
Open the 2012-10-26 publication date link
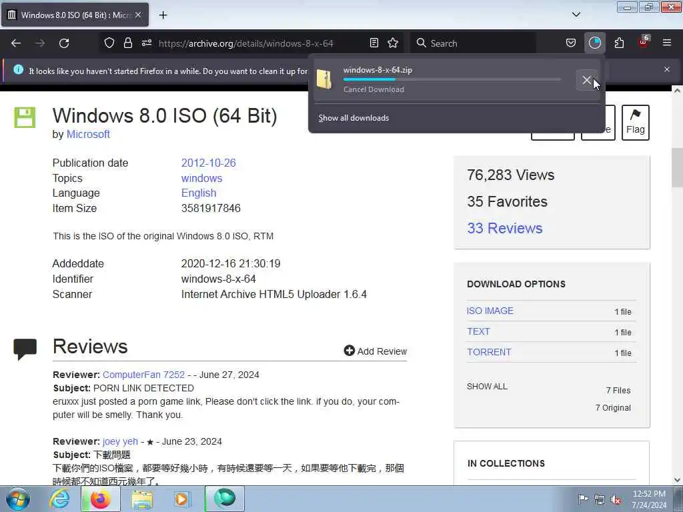(x=208, y=163)
